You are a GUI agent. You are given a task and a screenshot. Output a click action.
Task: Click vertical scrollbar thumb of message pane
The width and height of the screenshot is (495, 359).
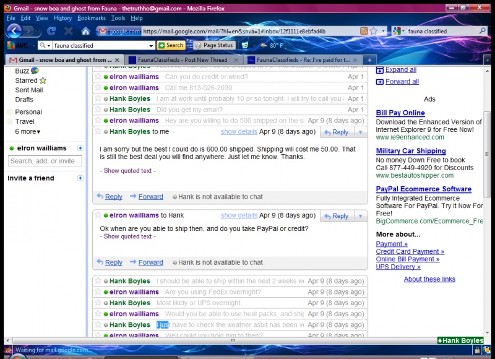(x=487, y=154)
